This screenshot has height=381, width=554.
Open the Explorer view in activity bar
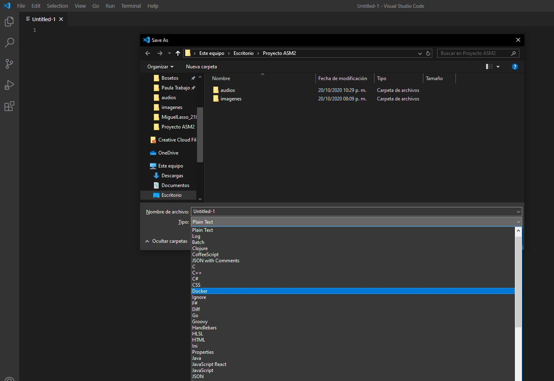9,22
